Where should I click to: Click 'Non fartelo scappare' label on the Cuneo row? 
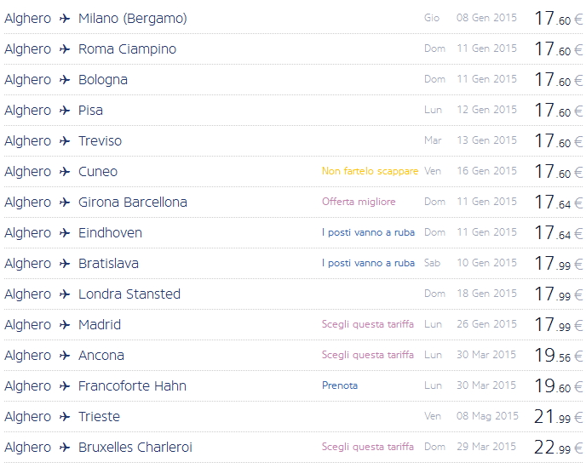370,172
